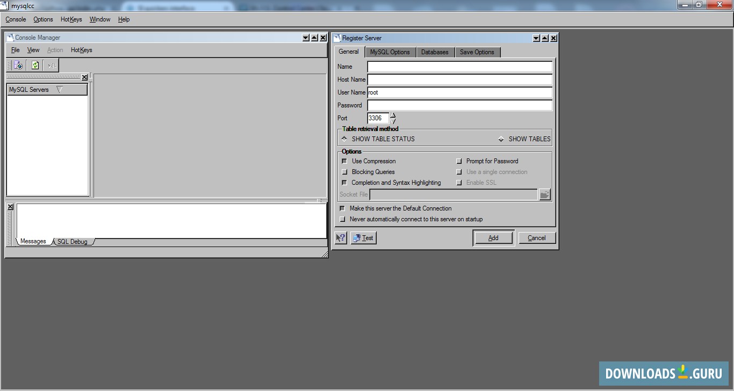
Task: Click the mysqlcc application icon in title bar
Action: 5,6
